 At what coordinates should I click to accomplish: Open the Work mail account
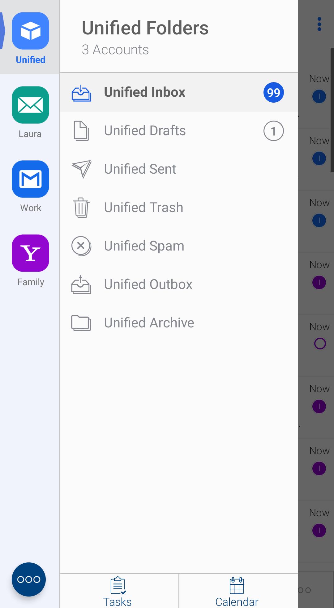tap(30, 179)
